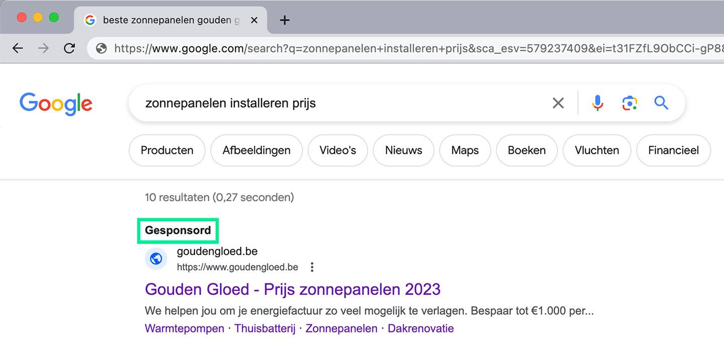Click the goudengloed.be globe favicon

[156, 259]
